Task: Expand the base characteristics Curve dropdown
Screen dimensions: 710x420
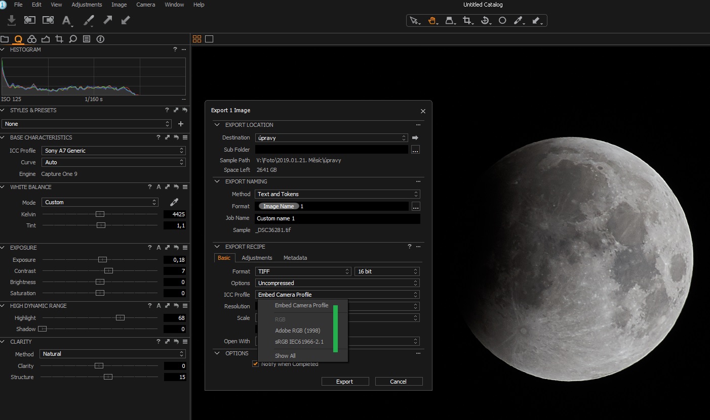Action: (113, 162)
